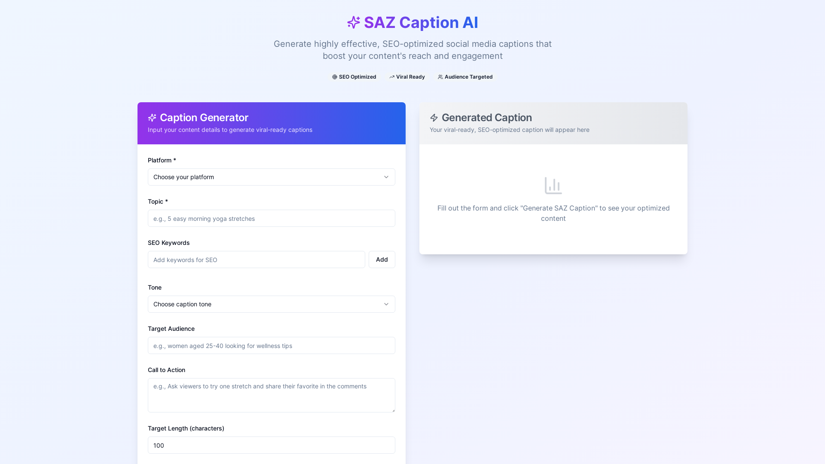This screenshot has height=464, width=825.
Task: Click the people icon by Audience Targeted
Action: pos(440,77)
